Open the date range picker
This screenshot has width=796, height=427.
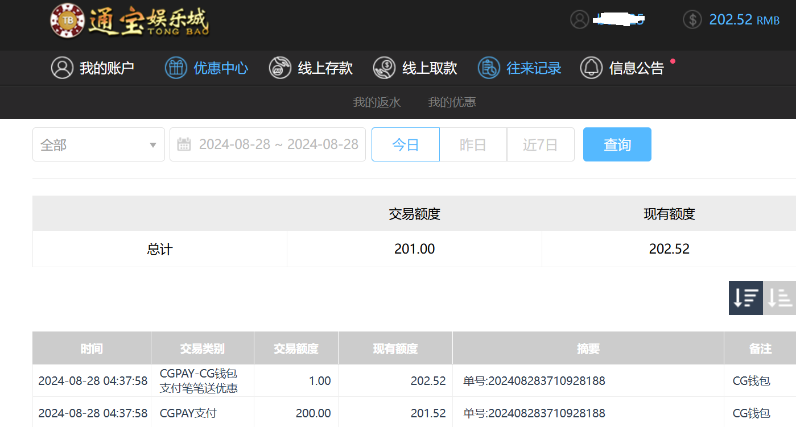(x=278, y=144)
